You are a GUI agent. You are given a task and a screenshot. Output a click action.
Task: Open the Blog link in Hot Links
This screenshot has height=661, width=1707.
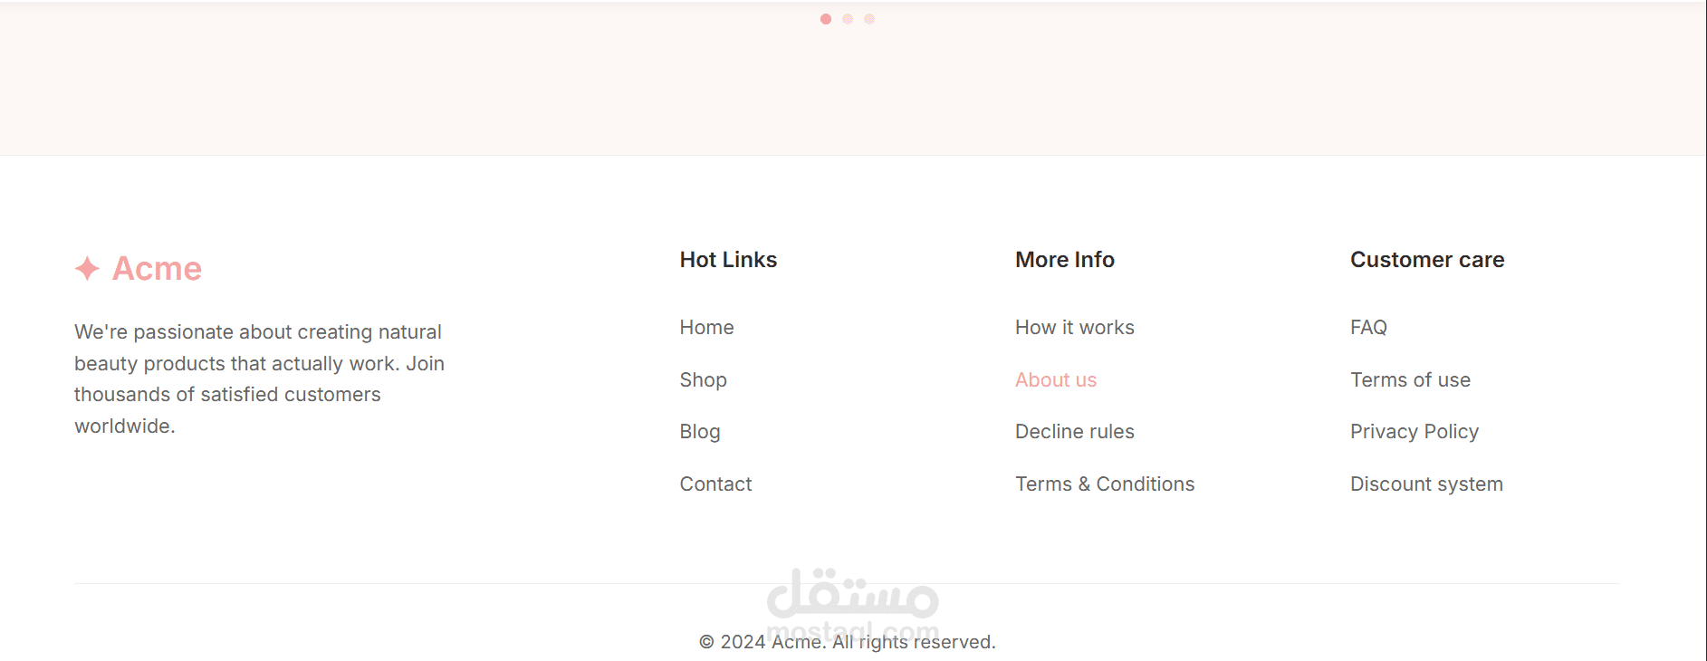pos(700,432)
